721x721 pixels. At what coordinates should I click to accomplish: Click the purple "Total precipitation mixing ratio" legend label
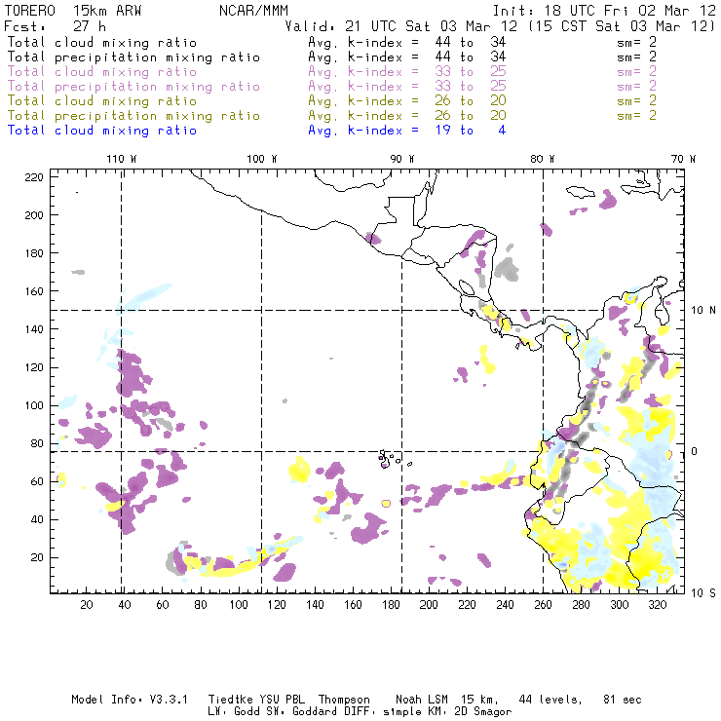133,87
